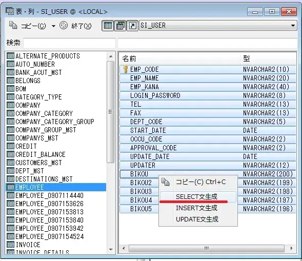302x261 pixels.
Task: Click the table list scroll up arrow
Action: (x=111, y=56)
